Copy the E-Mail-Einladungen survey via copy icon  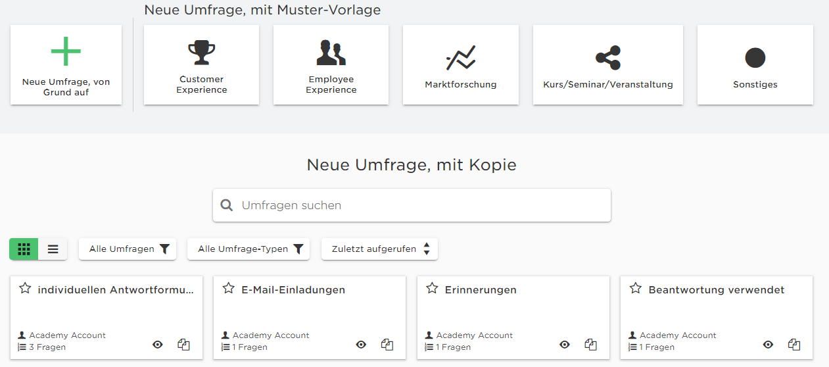(x=387, y=345)
